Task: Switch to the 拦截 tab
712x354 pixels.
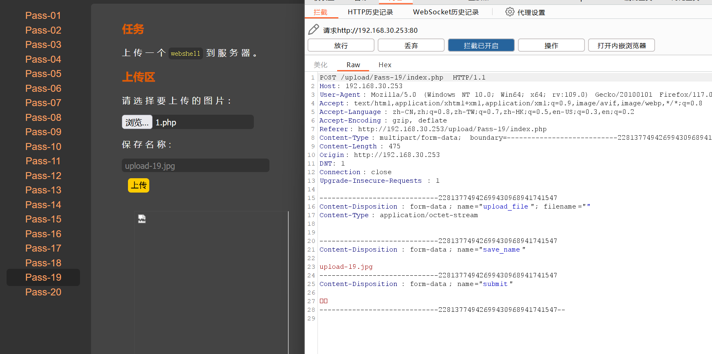Action: click(321, 12)
